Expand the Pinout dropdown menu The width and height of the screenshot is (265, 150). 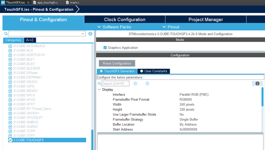click(171, 27)
